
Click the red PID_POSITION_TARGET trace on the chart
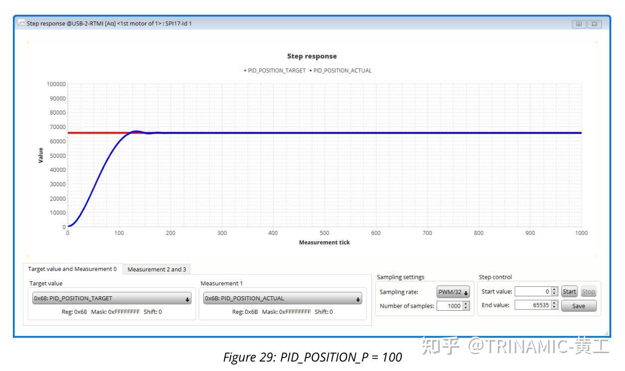click(x=100, y=132)
